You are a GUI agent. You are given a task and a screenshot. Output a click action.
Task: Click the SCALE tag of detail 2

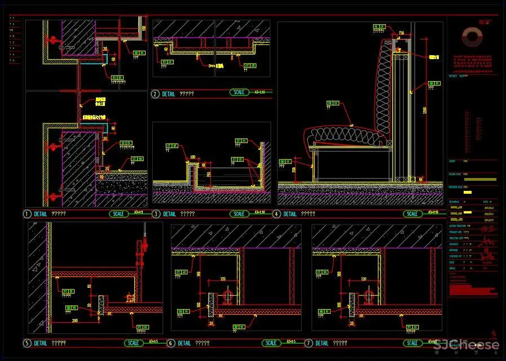(x=239, y=92)
